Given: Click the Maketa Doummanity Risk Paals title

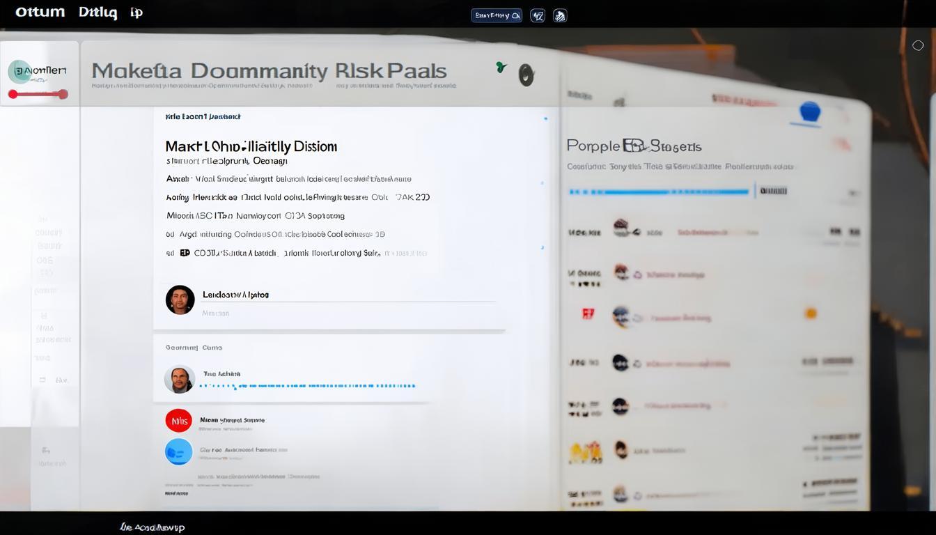Looking at the screenshot, I should pyautogui.click(x=269, y=70).
